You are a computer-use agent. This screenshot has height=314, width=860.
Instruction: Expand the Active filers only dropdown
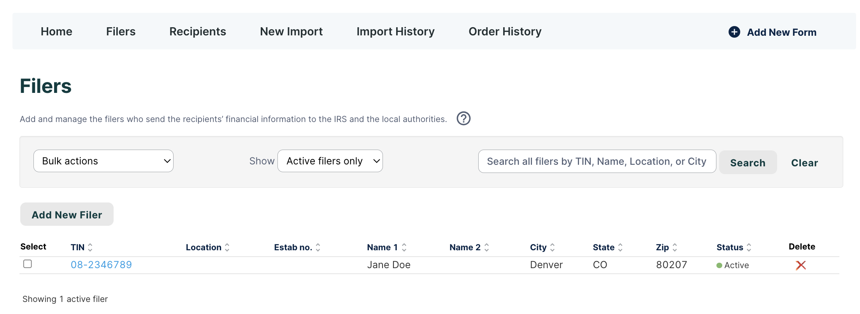coord(330,161)
